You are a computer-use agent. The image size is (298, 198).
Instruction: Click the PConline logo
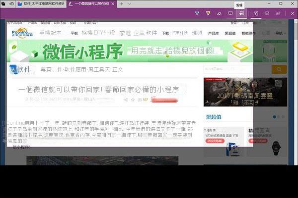click(x=22, y=33)
